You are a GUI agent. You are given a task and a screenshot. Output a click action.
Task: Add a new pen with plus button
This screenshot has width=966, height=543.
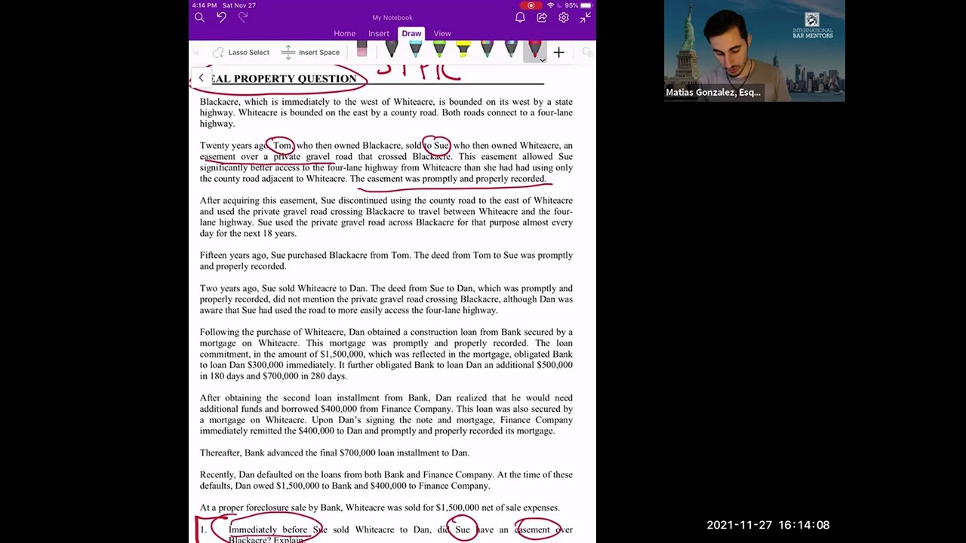(x=558, y=52)
